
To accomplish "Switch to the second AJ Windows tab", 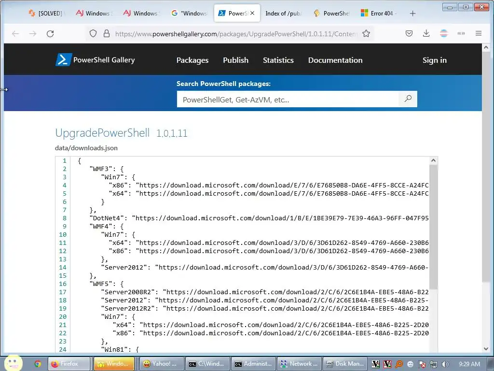I will 141,13.
